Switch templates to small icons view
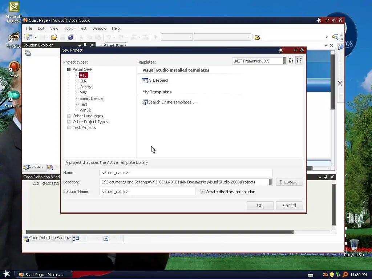Image resolution: width=372 pixels, height=279 pixels. 299,61
